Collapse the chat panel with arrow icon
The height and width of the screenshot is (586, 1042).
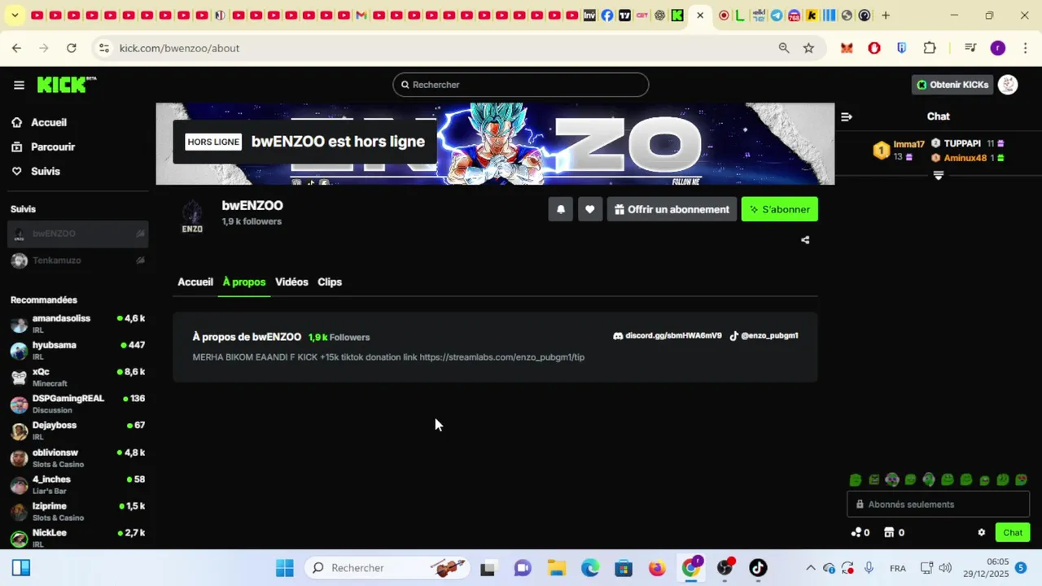coord(847,116)
